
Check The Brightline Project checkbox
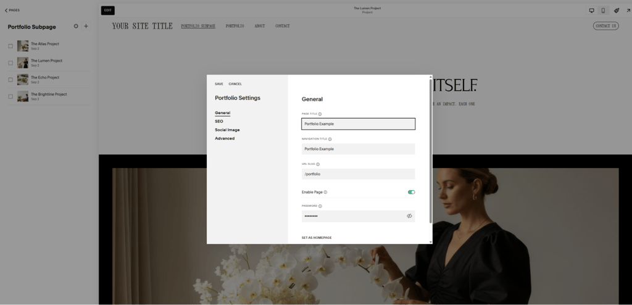(10, 97)
